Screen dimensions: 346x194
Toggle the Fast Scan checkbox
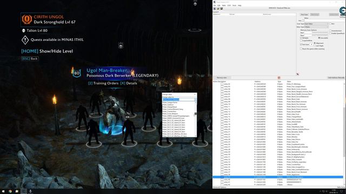(301, 44)
